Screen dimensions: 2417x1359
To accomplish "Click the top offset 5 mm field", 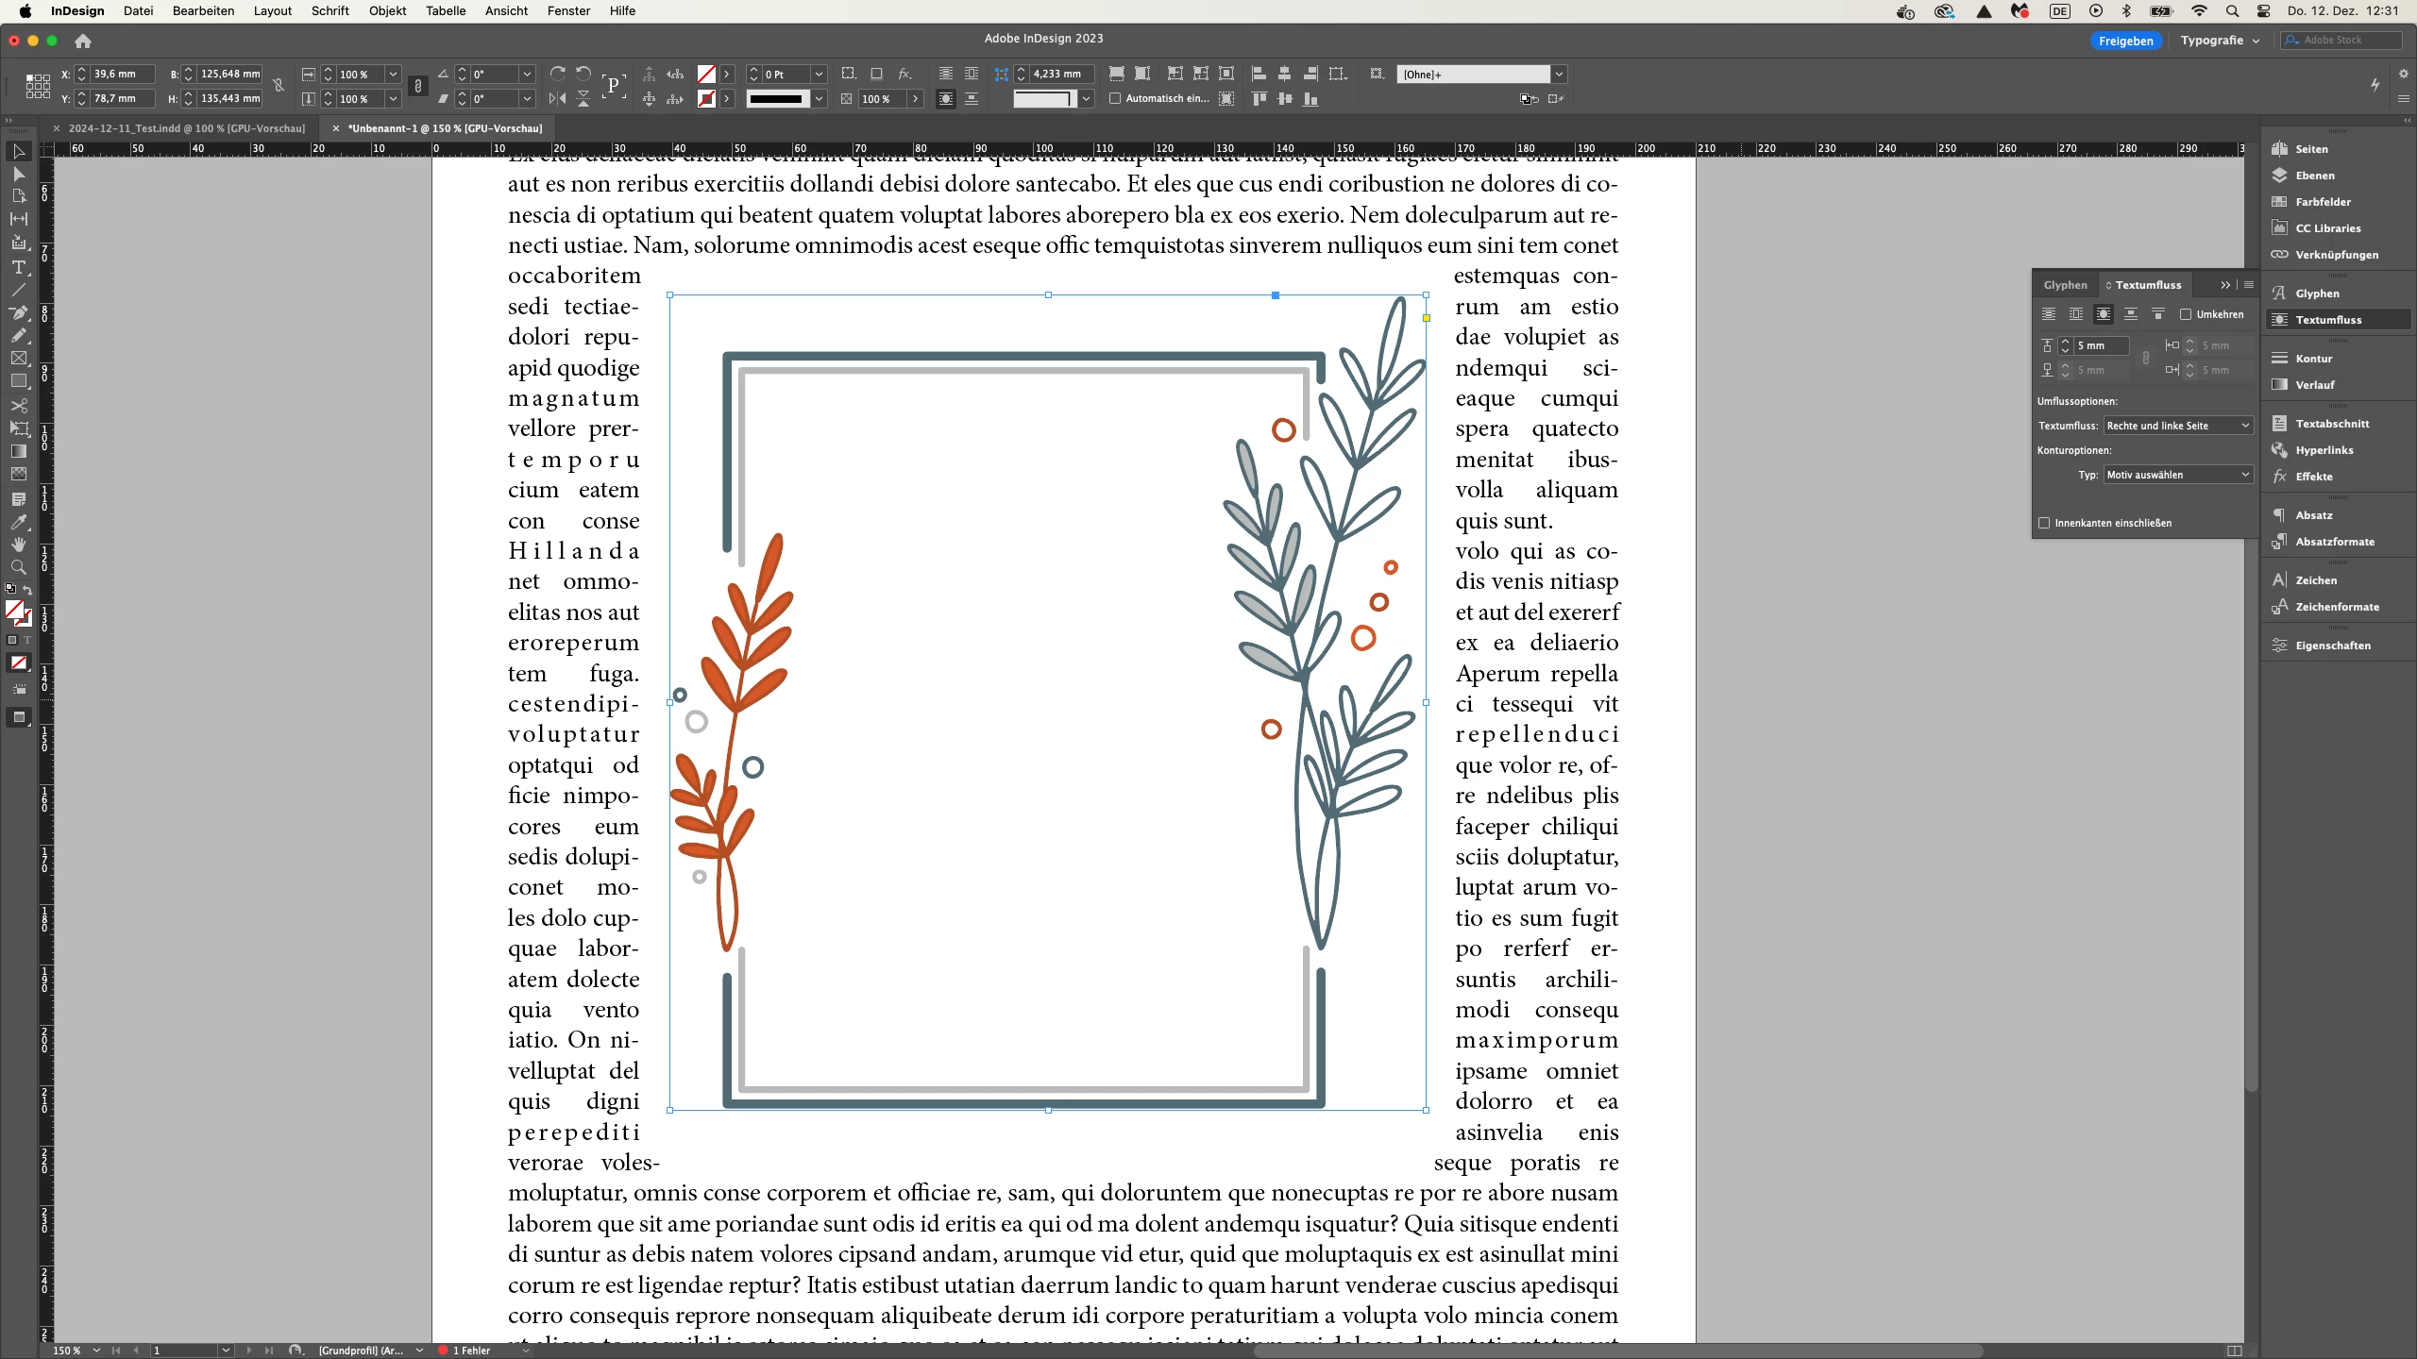I will tap(2101, 345).
